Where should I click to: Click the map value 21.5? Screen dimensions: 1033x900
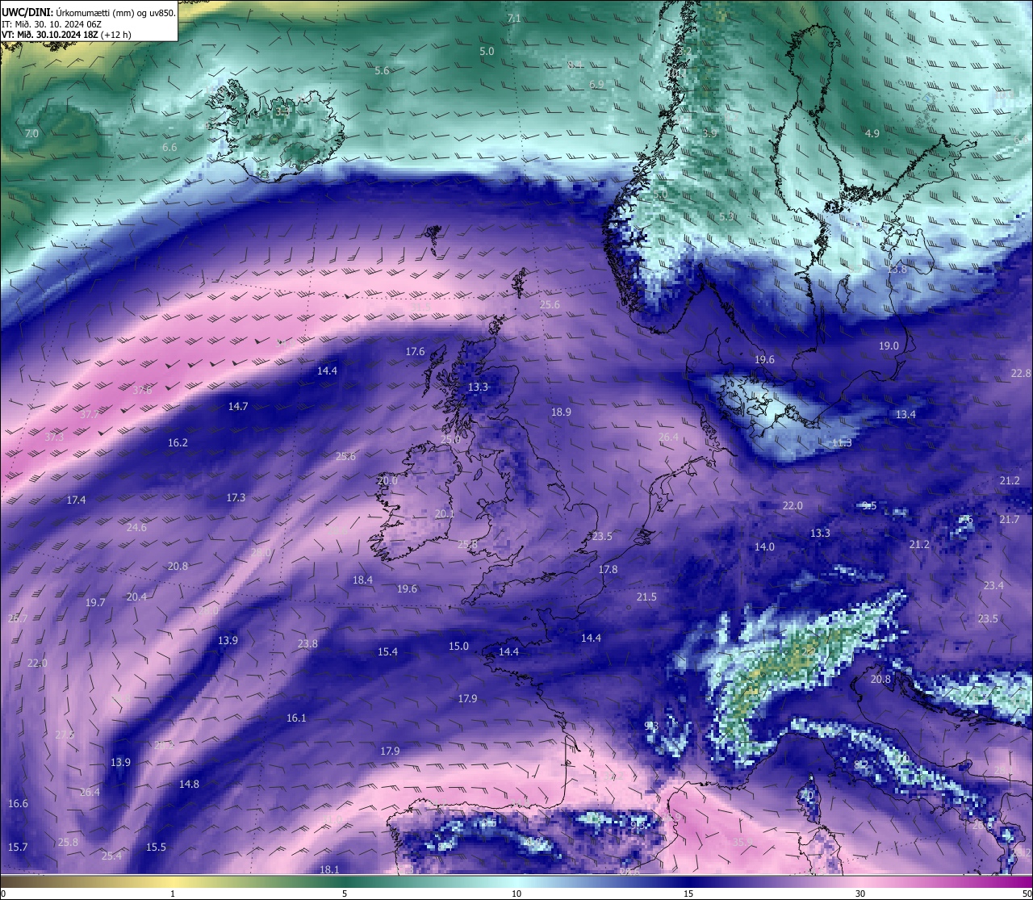pyautogui.click(x=646, y=597)
